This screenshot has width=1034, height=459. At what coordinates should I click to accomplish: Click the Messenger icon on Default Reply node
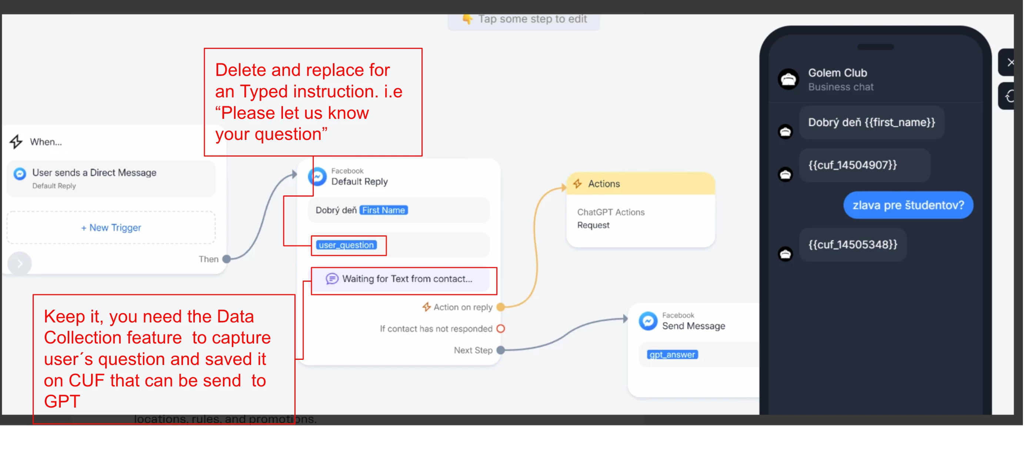tap(317, 177)
